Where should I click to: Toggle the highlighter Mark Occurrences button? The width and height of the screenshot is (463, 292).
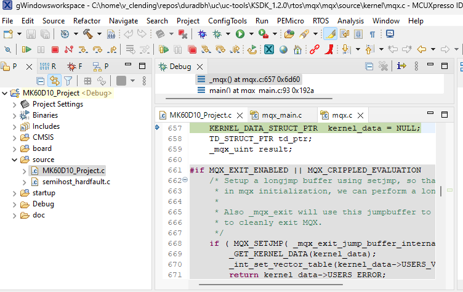click(331, 34)
